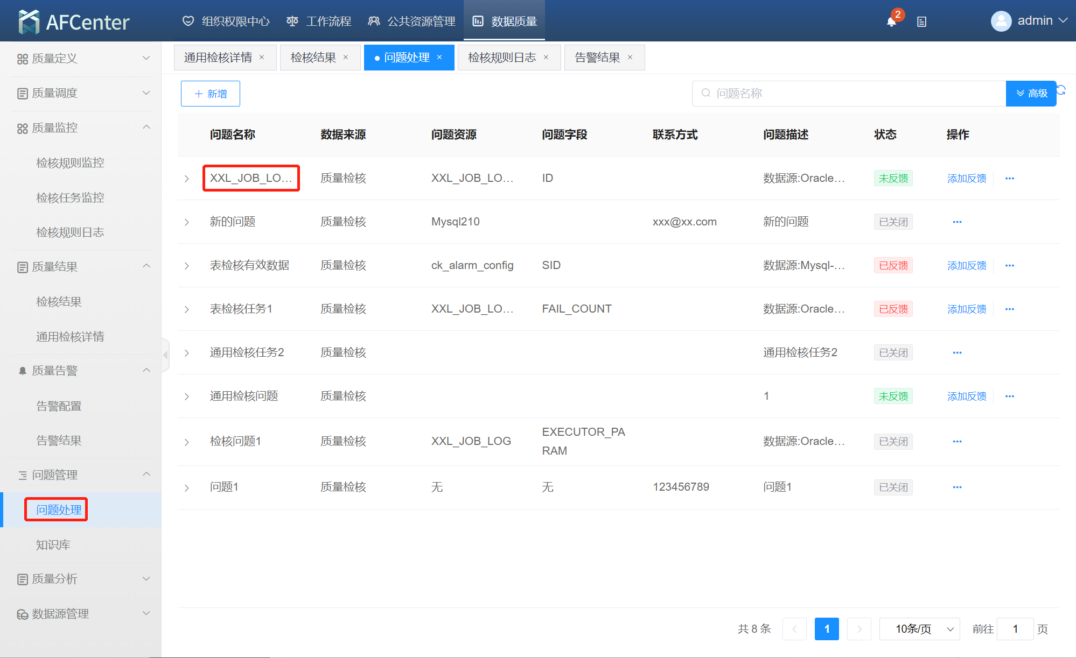Open the 10条/页 page size dropdown
The width and height of the screenshot is (1076, 658).
pyautogui.click(x=919, y=629)
